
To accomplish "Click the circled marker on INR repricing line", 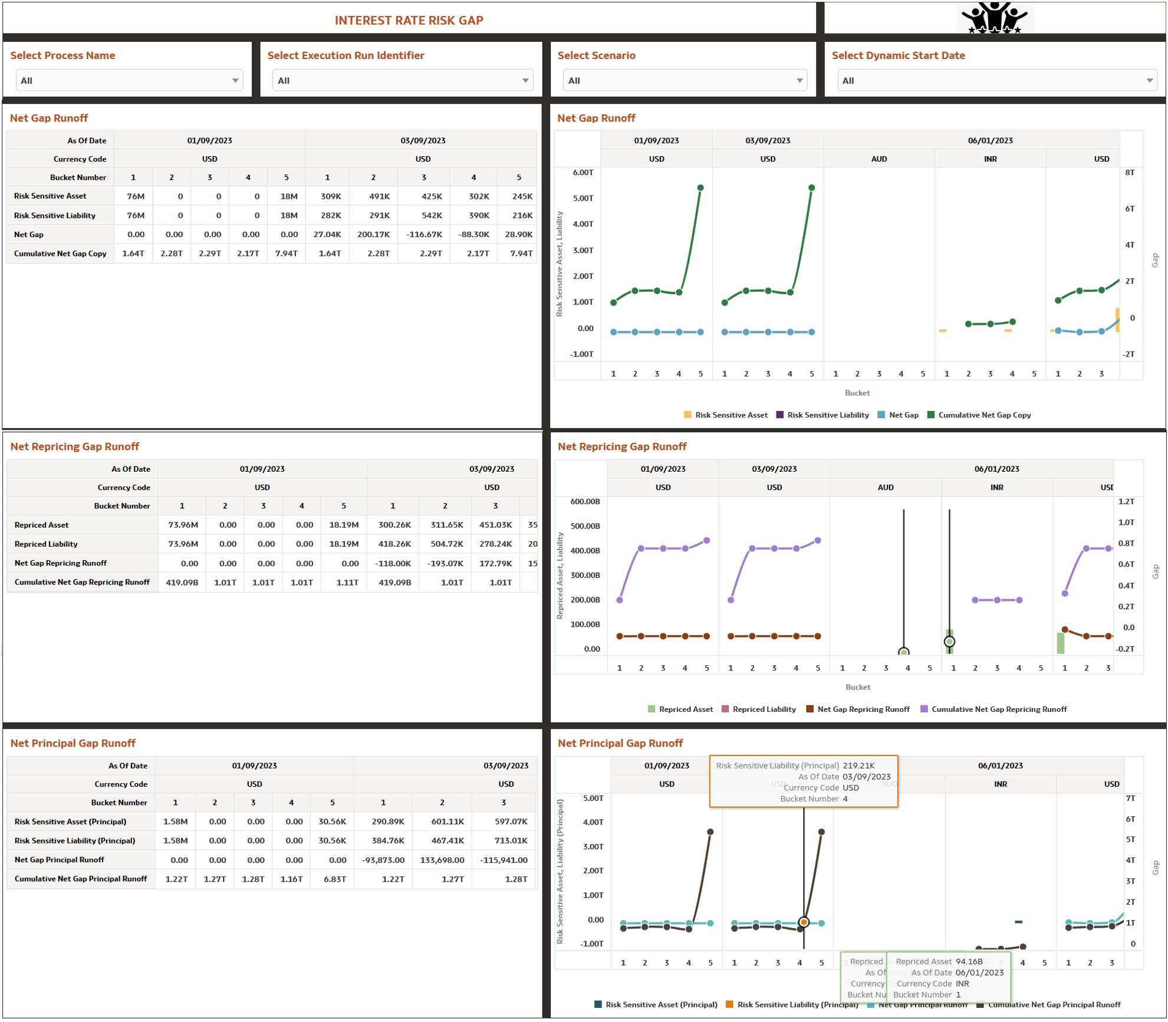I will pyautogui.click(x=949, y=642).
